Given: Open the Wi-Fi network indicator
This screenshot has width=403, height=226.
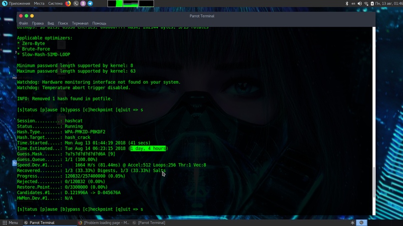Looking at the screenshot, I should pos(366,3).
